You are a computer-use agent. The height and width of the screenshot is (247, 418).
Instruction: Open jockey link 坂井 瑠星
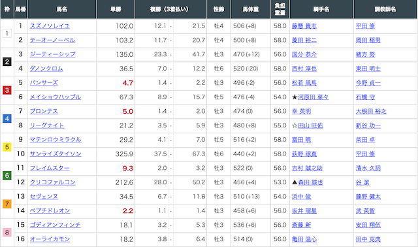[304, 210]
